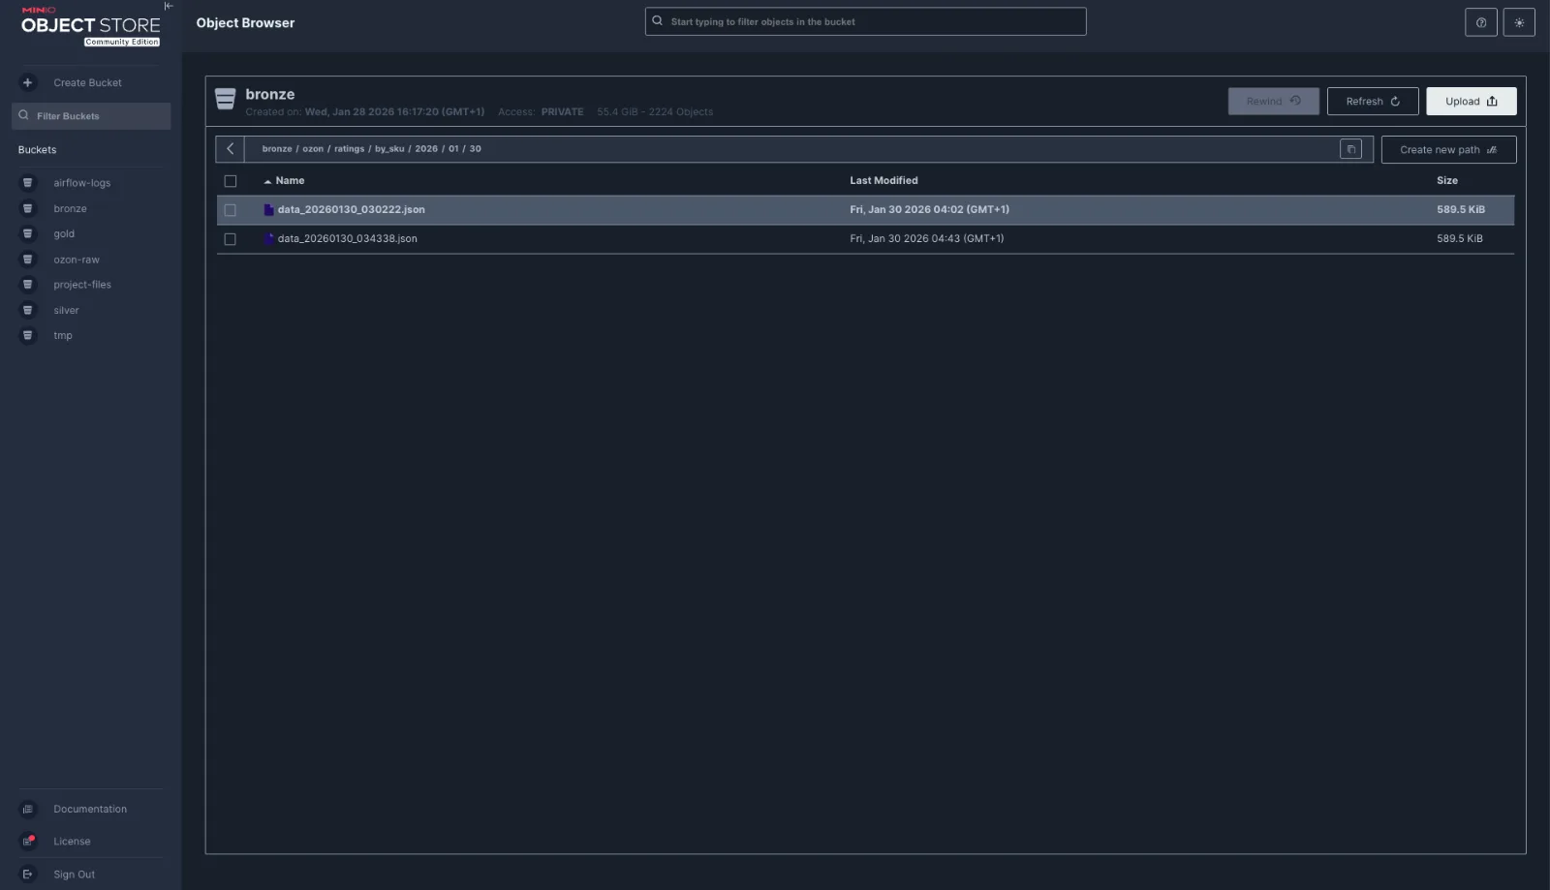Viewport: 1550px width, 890px height.
Task: Click the search magnifier icon in the filter bar
Action: click(658, 20)
